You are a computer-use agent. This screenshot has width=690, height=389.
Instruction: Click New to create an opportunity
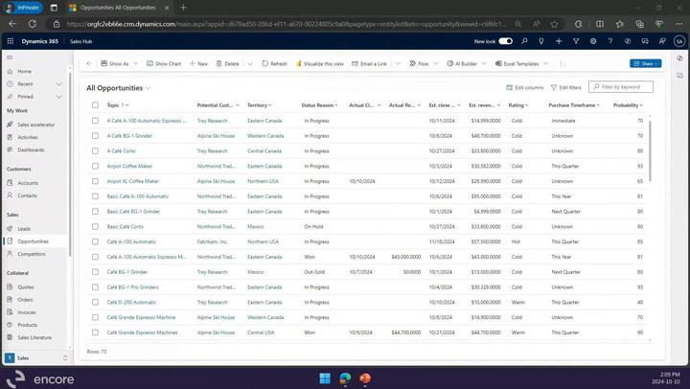(x=198, y=63)
